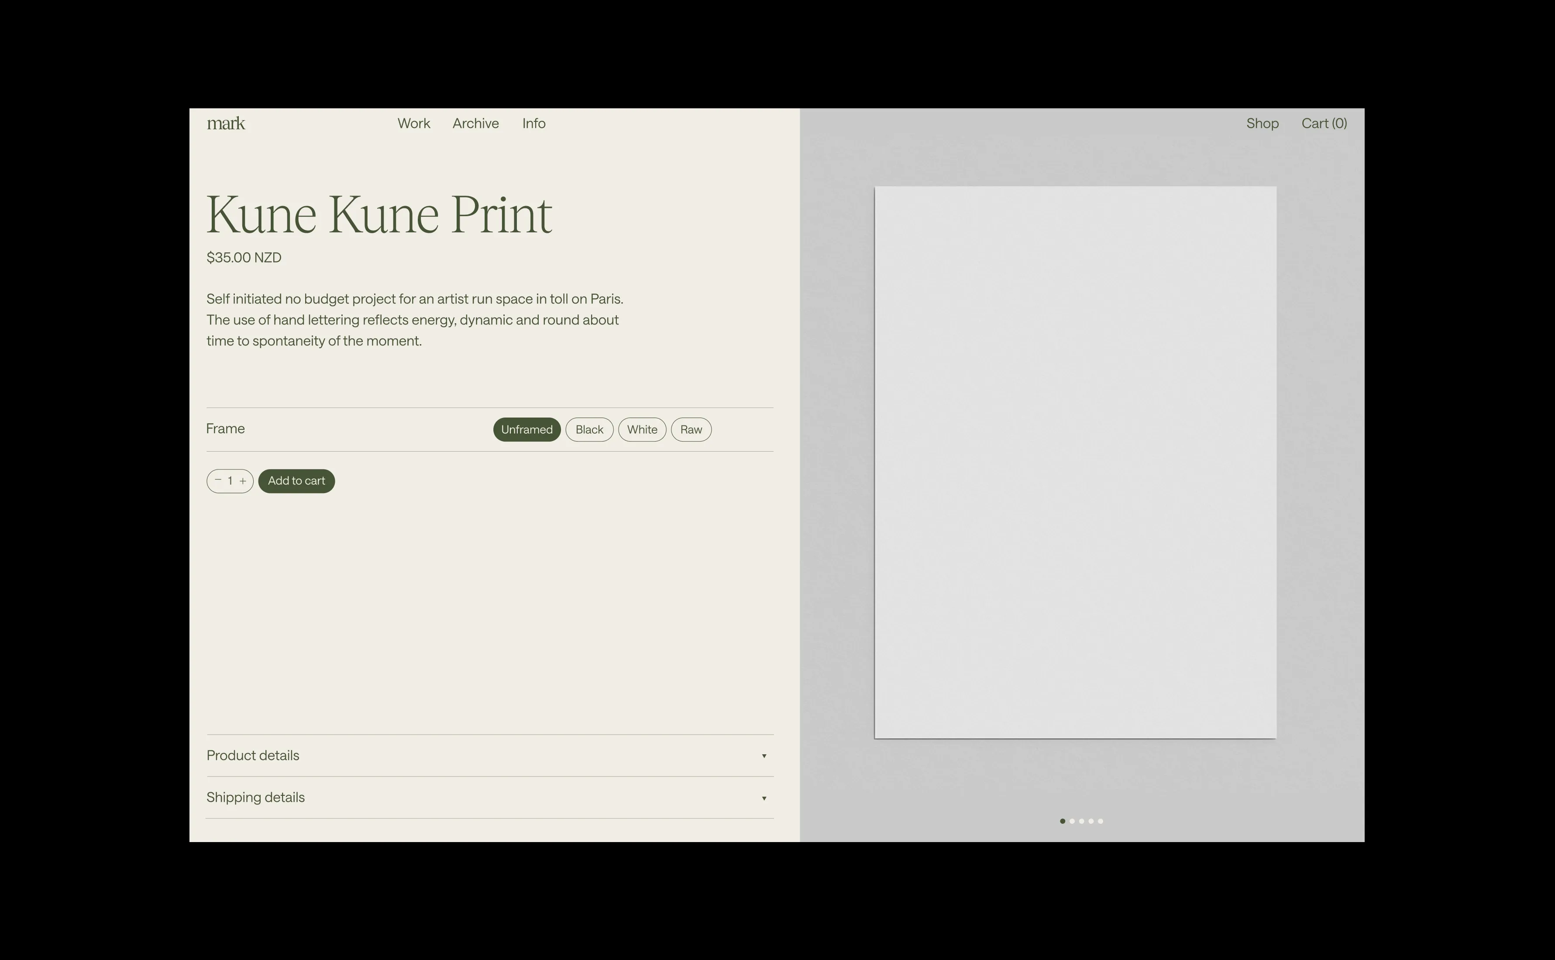This screenshot has height=960, width=1555.
Task: Expand Shipping details arrow
Action: [x=764, y=798]
